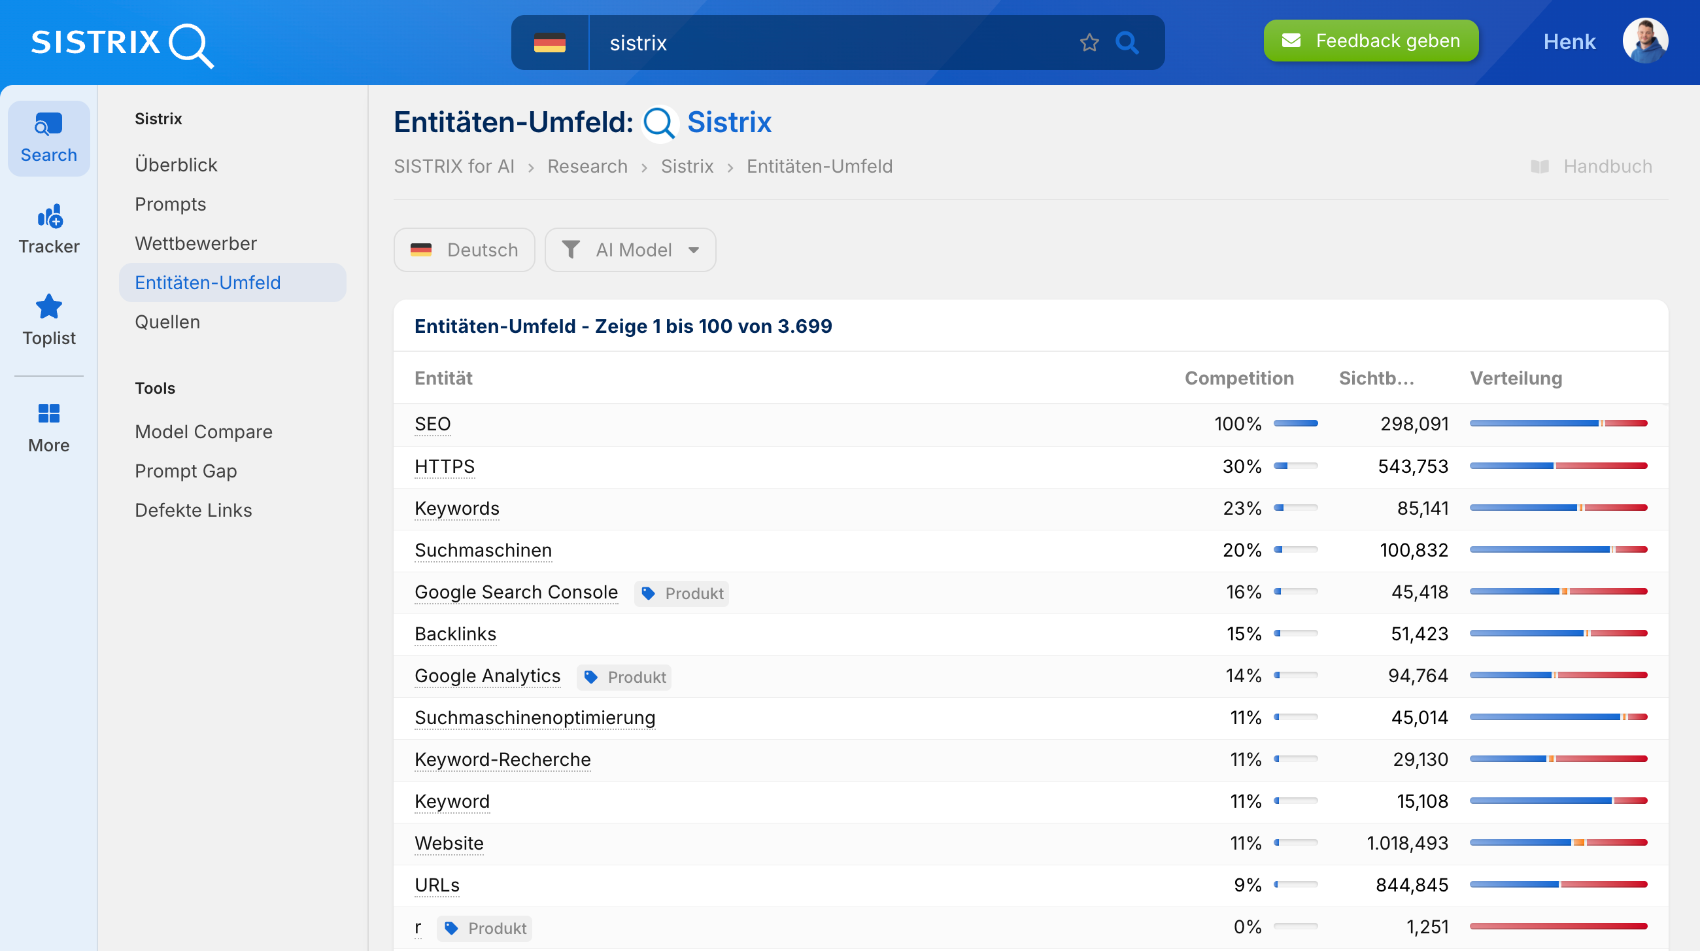Open the AI Model filter dropdown
Image resolution: width=1700 pixels, height=951 pixels.
pos(630,249)
